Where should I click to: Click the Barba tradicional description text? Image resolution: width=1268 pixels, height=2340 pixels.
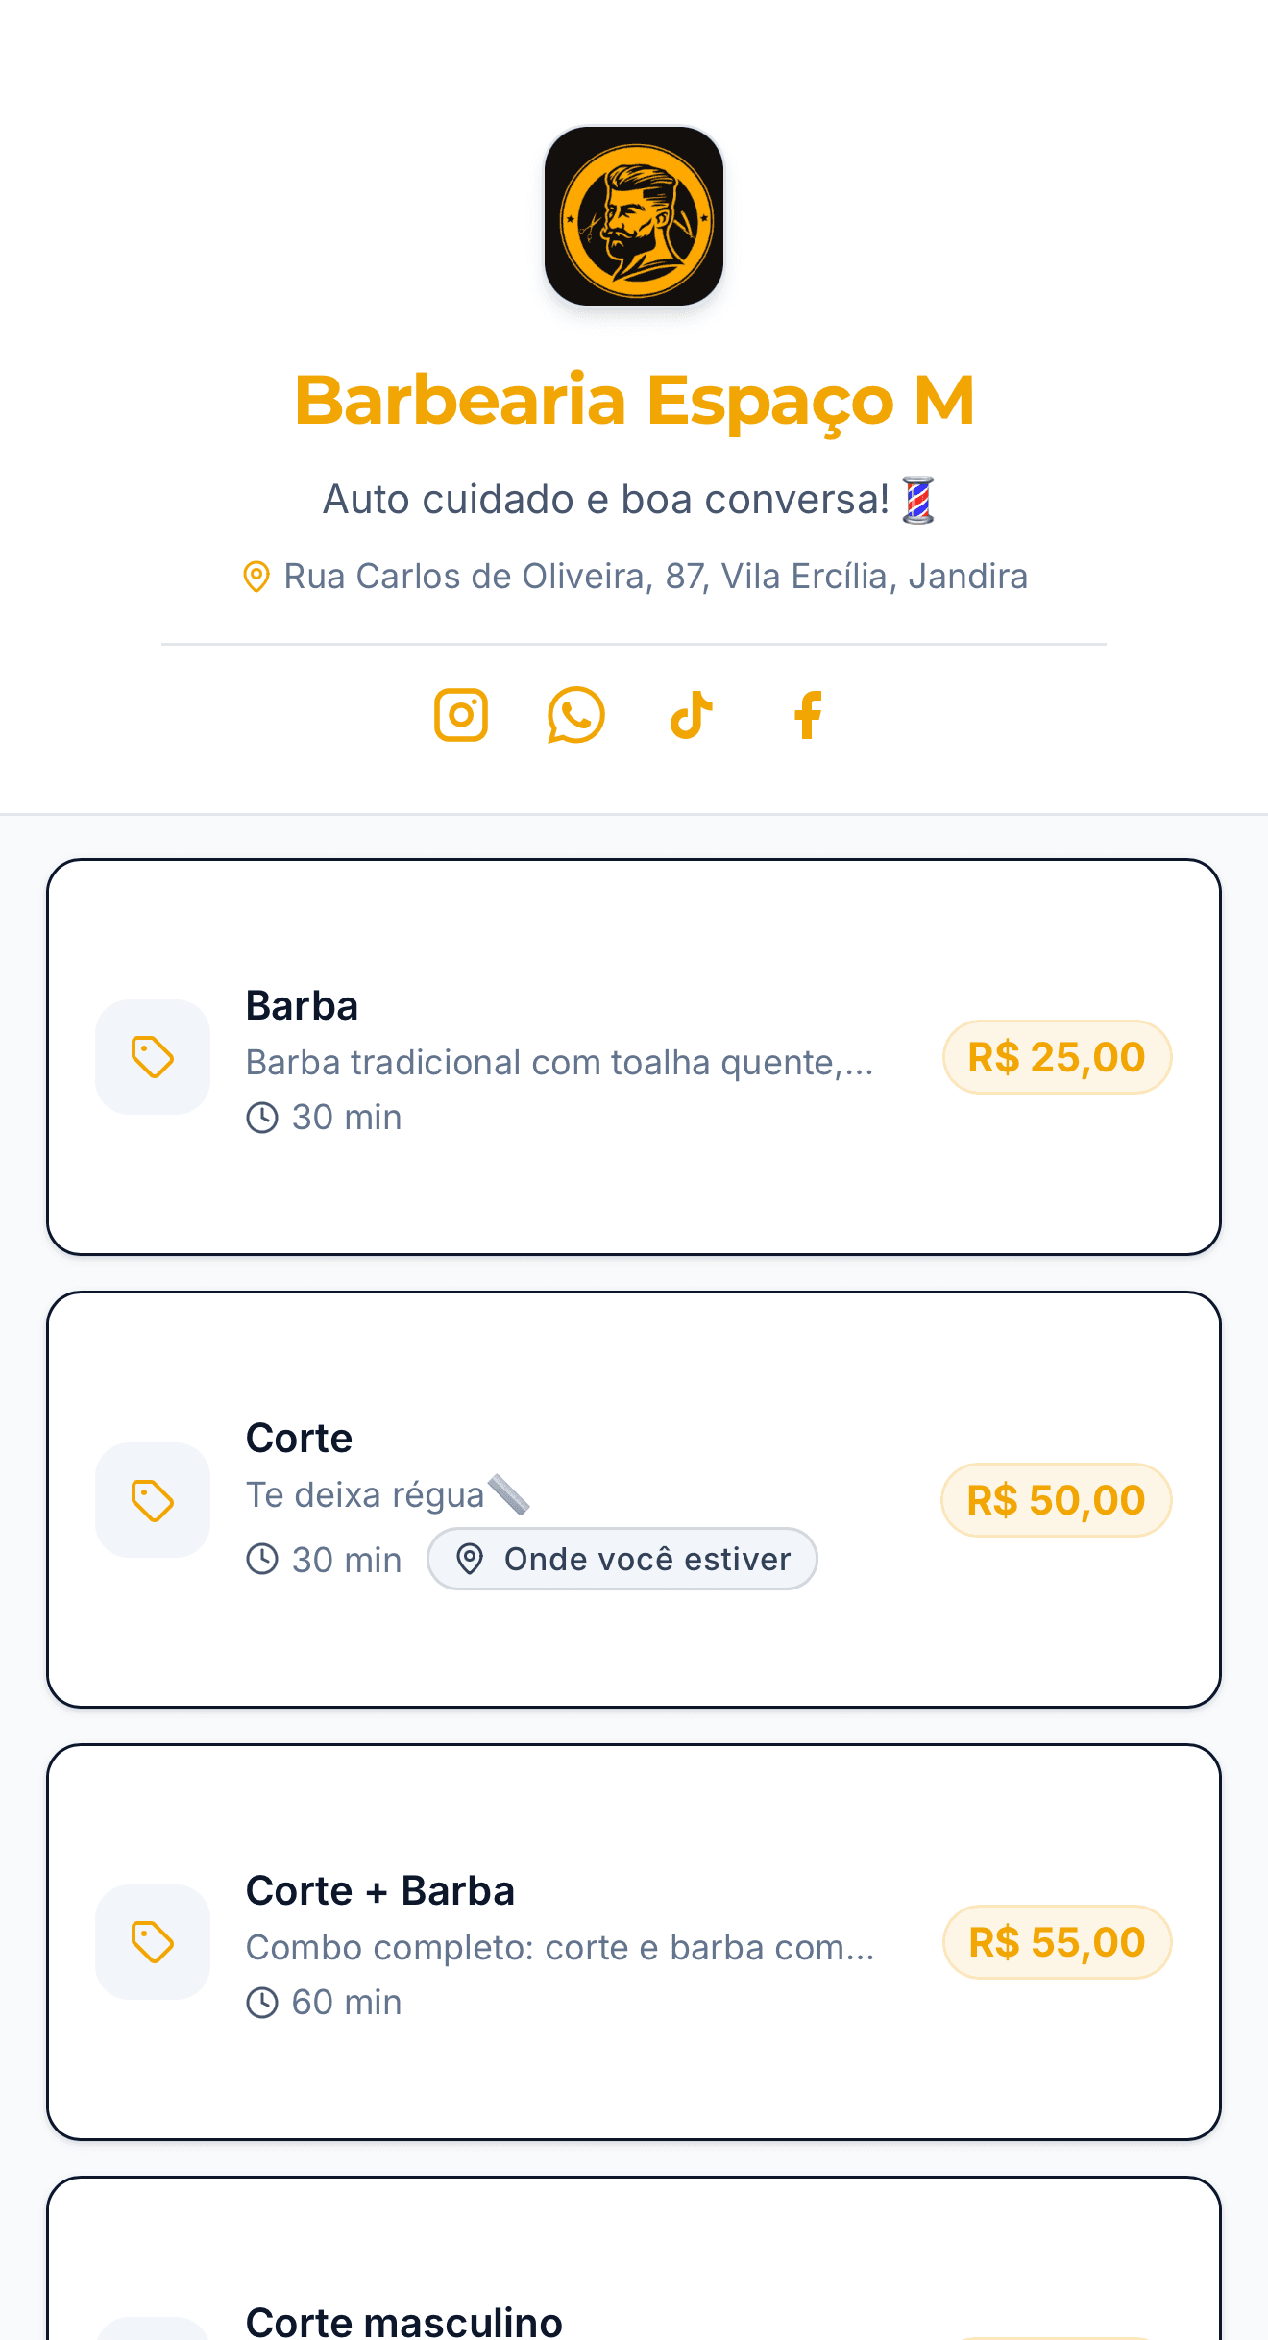pos(559,1063)
